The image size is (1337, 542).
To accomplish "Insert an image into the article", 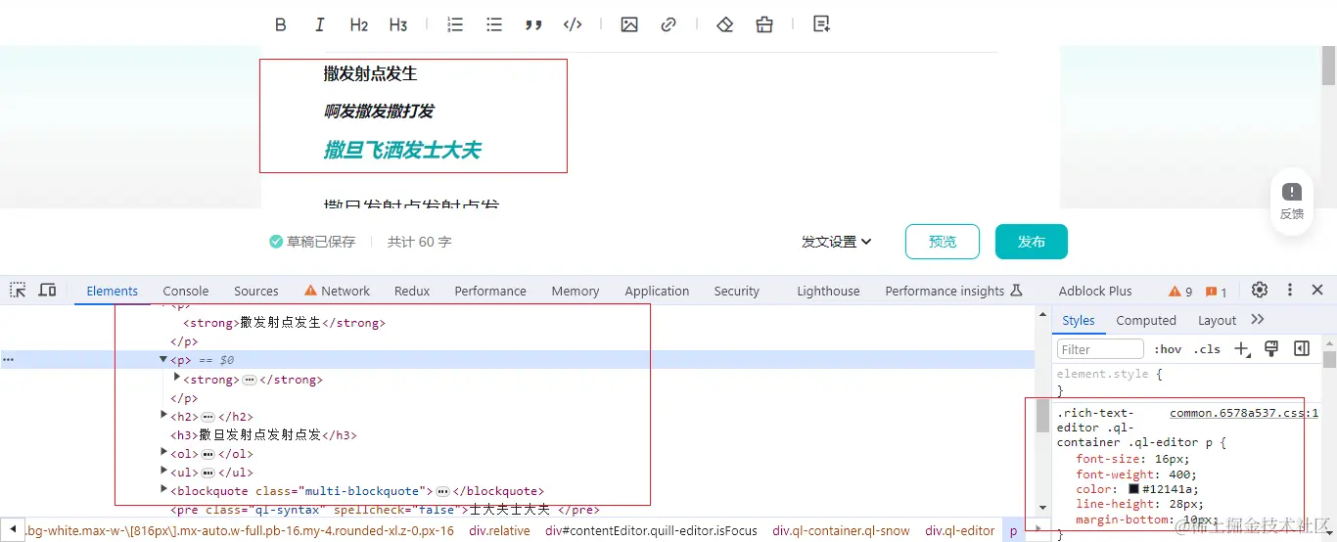I will (629, 25).
